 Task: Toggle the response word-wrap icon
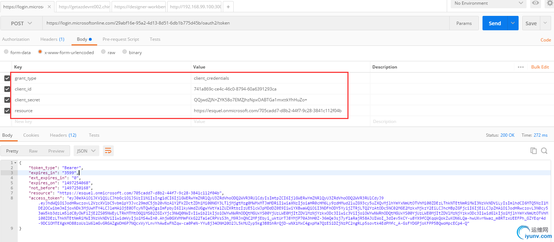[108, 151]
